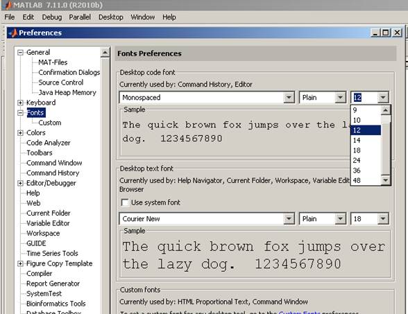Image resolution: width=408 pixels, height=314 pixels.
Task: Select Confirmation Dialogs preferences
Action: tap(69, 73)
